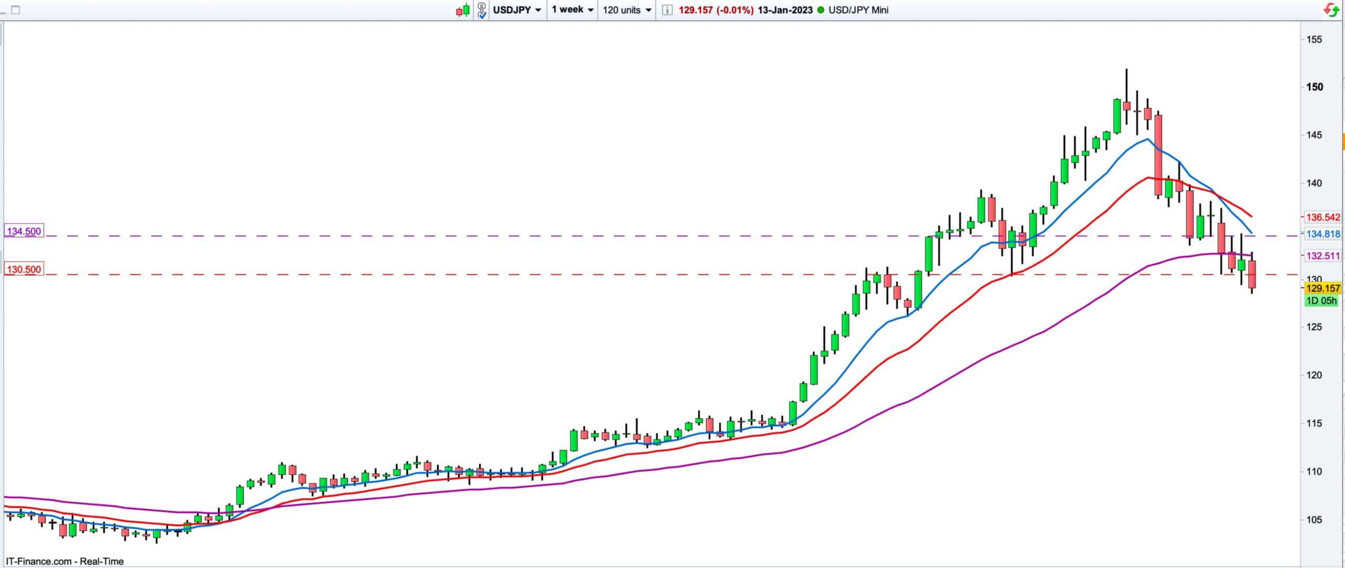Click the candlestick chart style icon
Viewport: 1345px width, 568px height.
[x=462, y=10]
